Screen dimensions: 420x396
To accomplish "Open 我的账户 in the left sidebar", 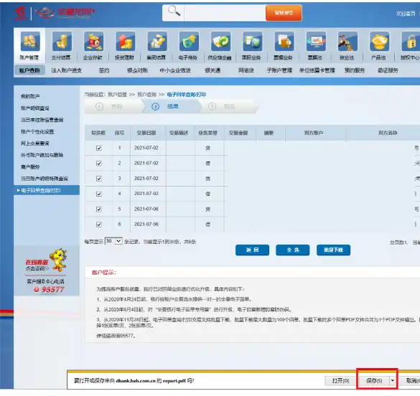I will pos(30,96).
